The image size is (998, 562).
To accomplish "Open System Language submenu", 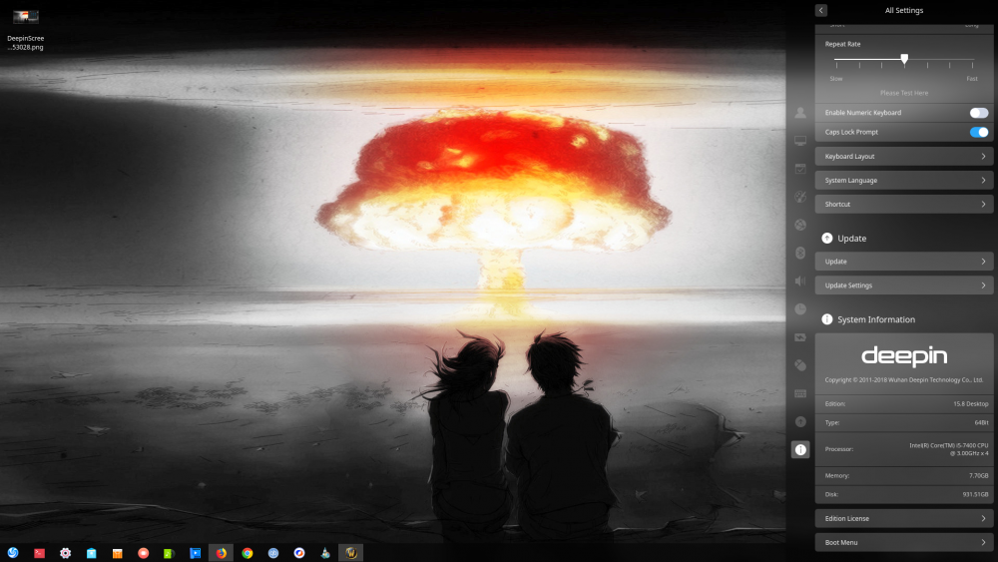I will click(904, 180).
